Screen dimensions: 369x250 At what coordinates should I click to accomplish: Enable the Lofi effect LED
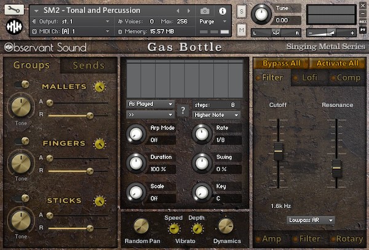click(295, 78)
